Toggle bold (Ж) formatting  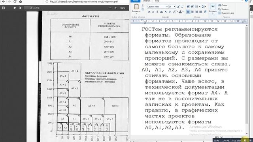(149, 12)
